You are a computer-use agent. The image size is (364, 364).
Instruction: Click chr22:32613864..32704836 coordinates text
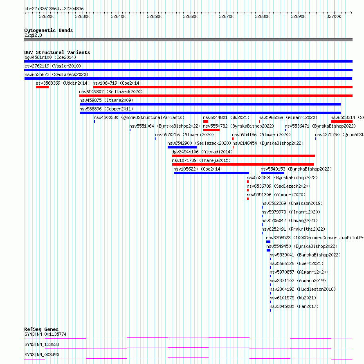(54, 9)
